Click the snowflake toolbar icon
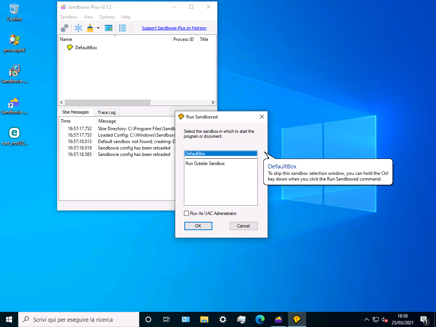The height and width of the screenshot is (327, 436). (x=78, y=28)
